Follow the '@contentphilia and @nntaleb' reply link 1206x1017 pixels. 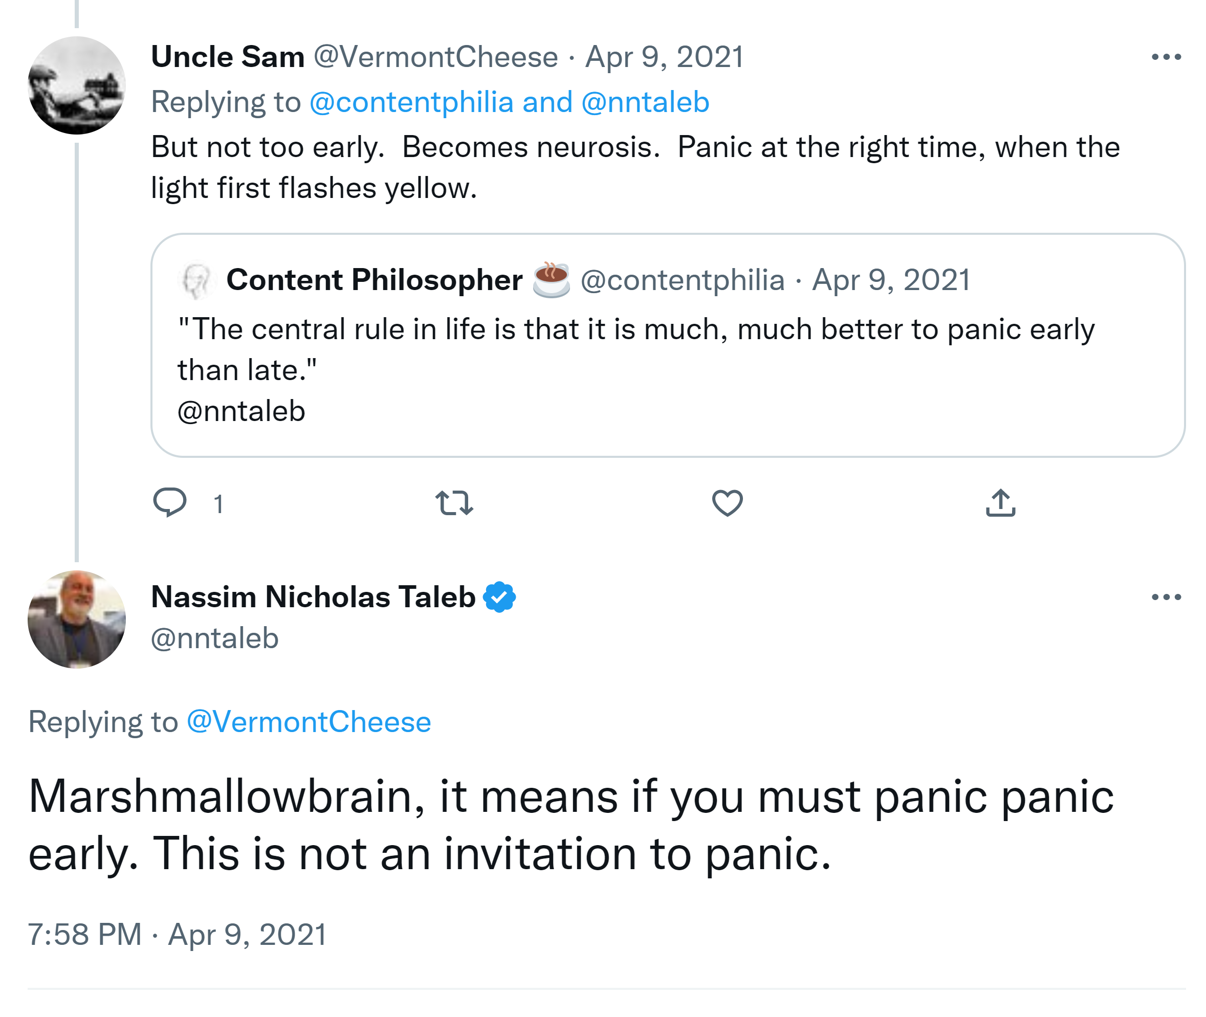tap(509, 102)
